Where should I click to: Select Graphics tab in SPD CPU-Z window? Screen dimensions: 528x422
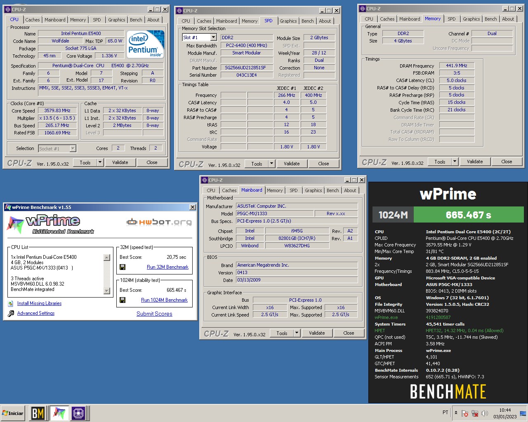pos(288,21)
